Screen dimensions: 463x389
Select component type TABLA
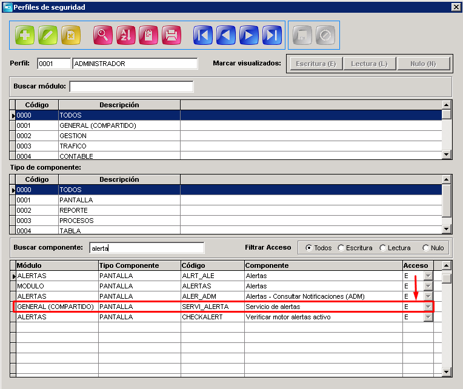[229, 230]
